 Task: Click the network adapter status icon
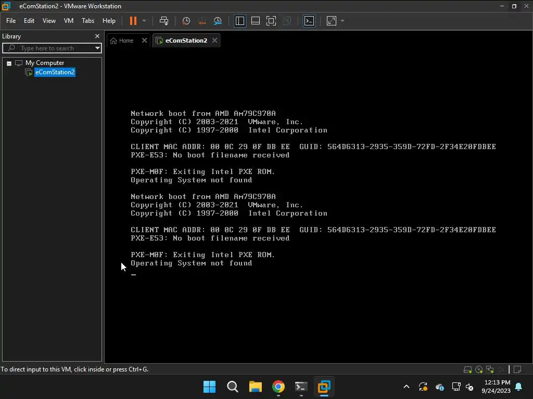click(490, 369)
